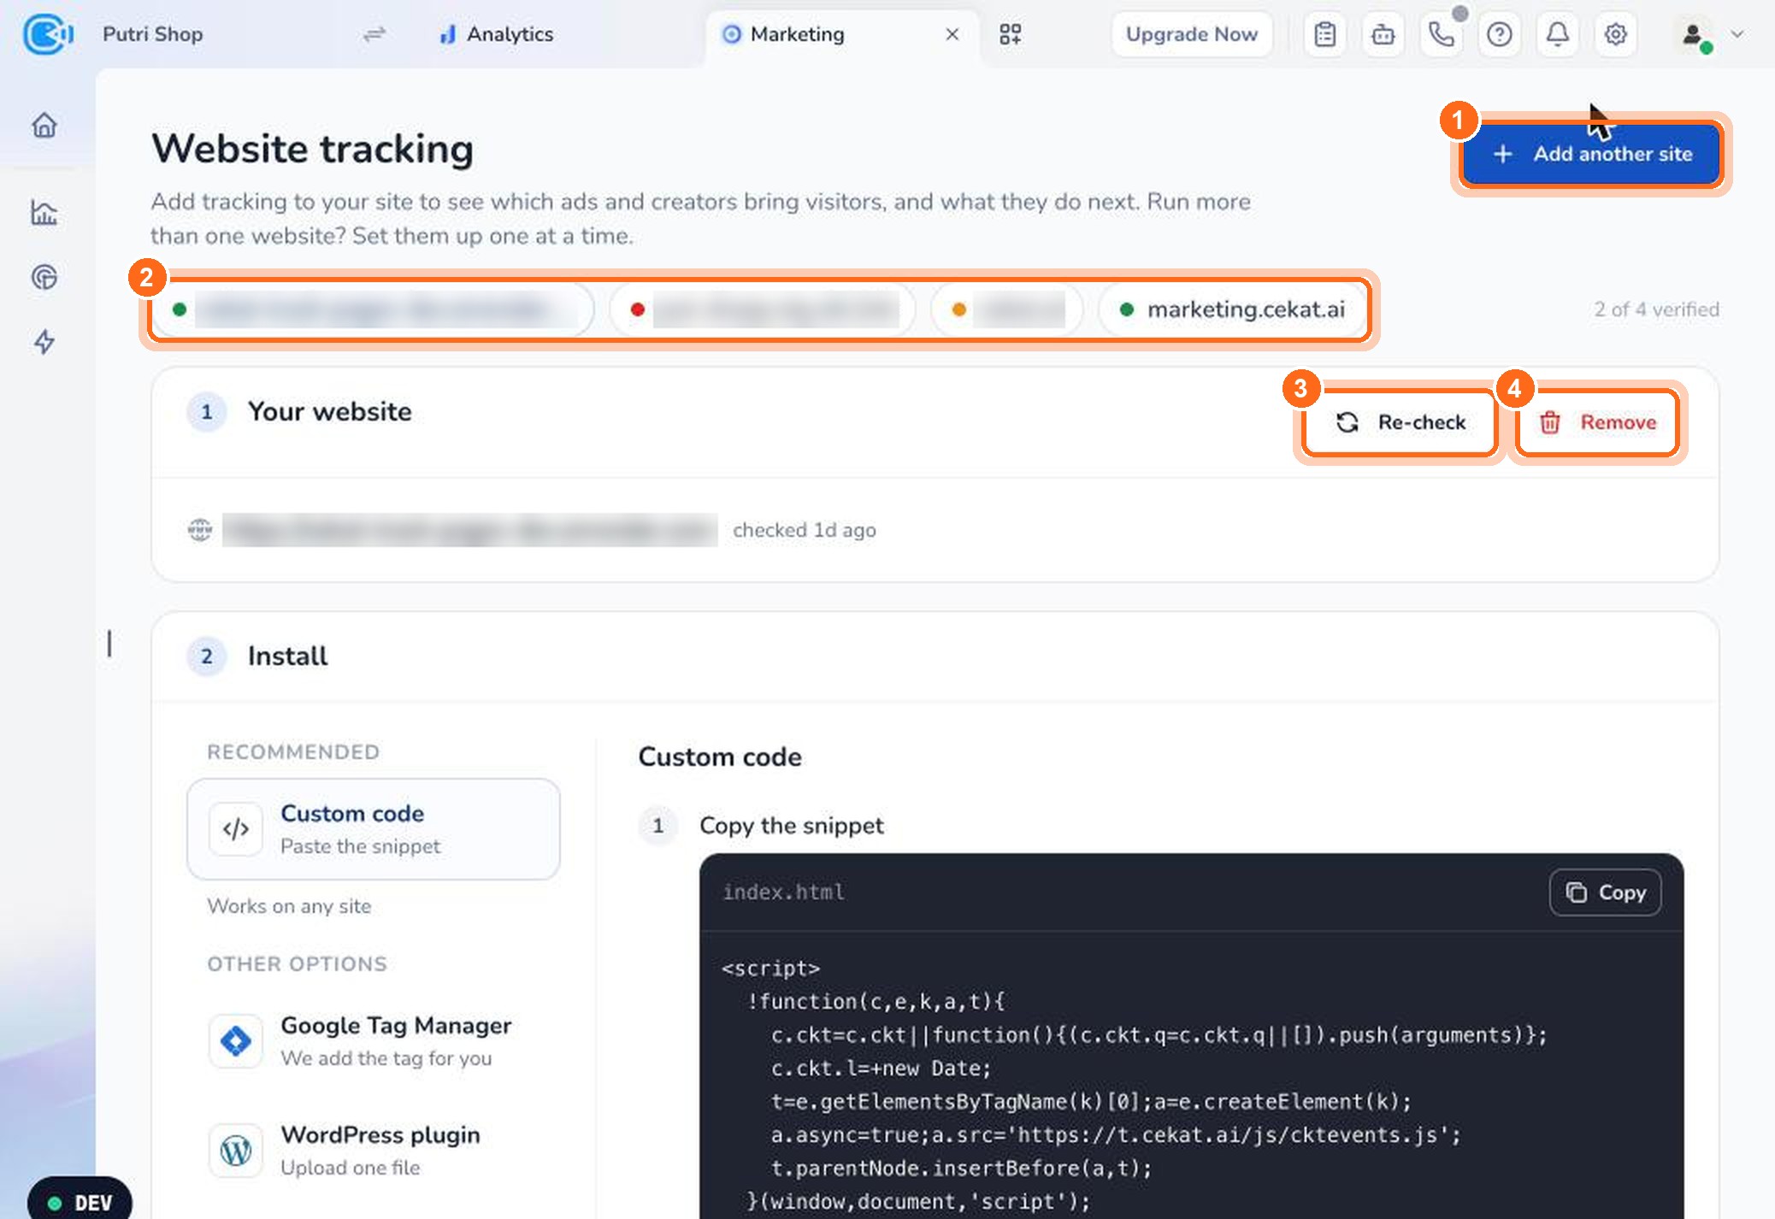Click the swap workspace arrows icon

pos(374,34)
